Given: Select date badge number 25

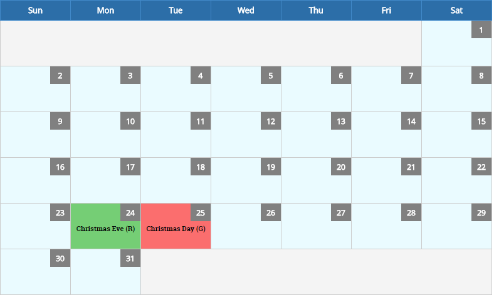Looking at the screenshot, I should 201,212.
